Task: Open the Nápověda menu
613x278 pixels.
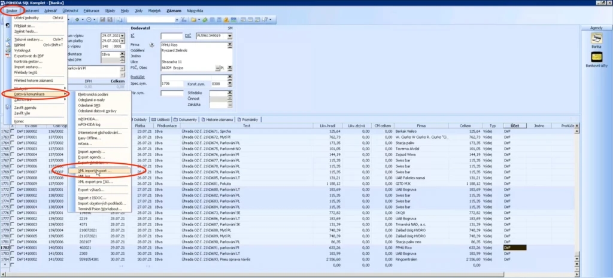Action: [x=195, y=11]
